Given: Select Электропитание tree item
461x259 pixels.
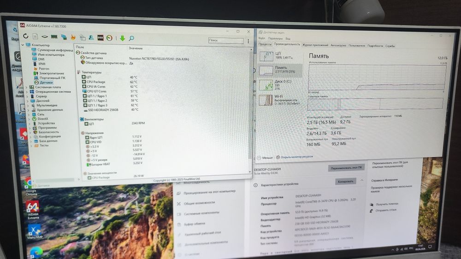Looking at the screenshot, I should pyautogui.click(x=52, y=73).
